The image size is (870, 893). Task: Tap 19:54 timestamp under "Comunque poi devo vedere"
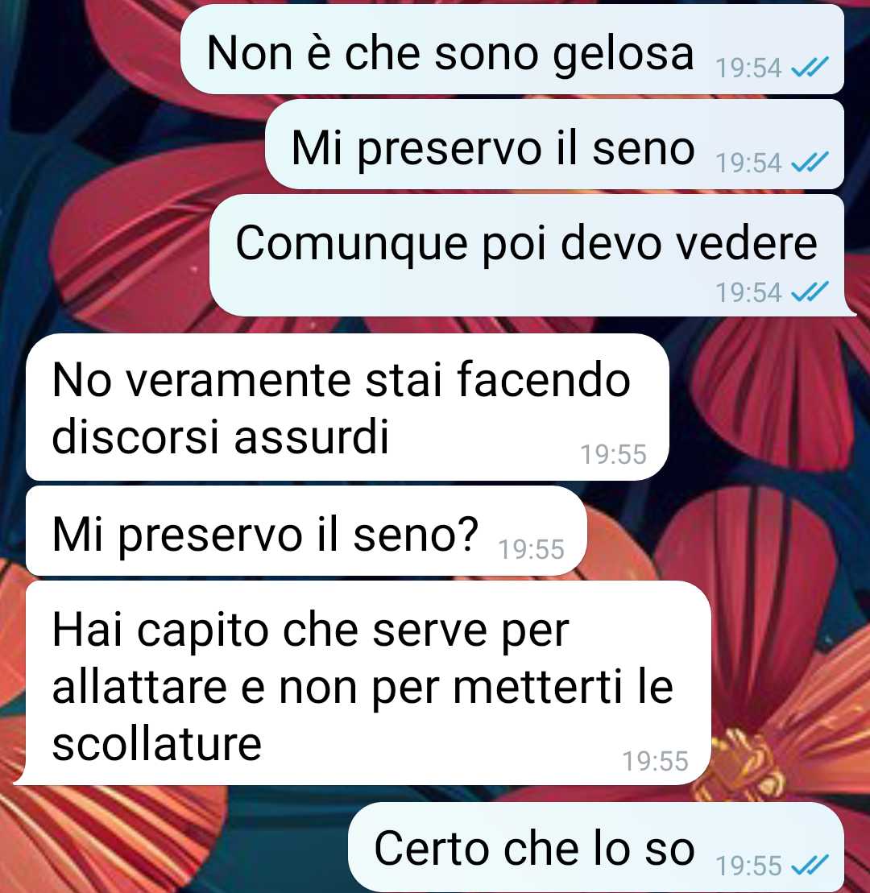[x=748, y=293]
